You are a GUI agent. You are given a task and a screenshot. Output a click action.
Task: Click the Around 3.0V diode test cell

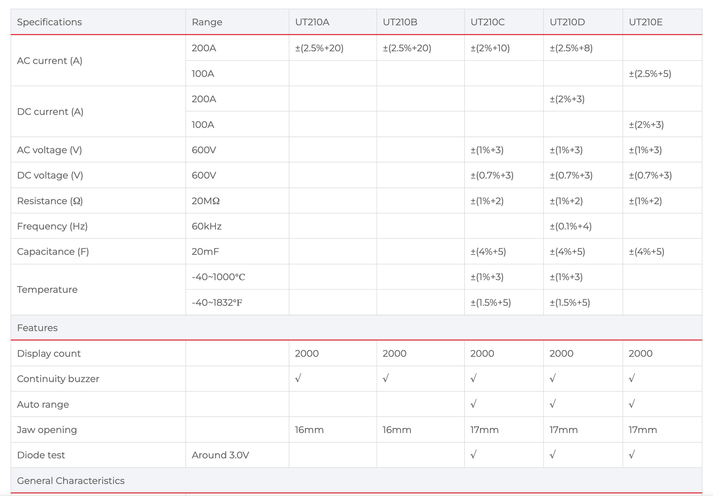coord(220,455)
